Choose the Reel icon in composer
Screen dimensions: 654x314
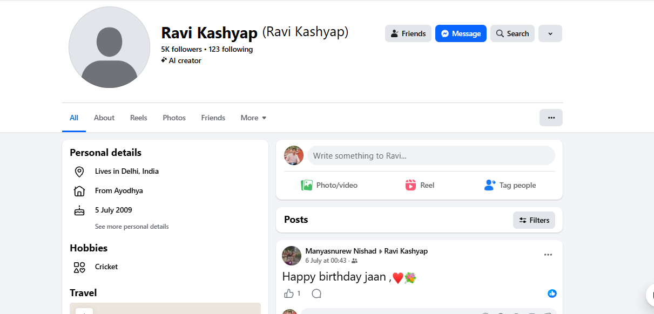[x=410, y=185]
